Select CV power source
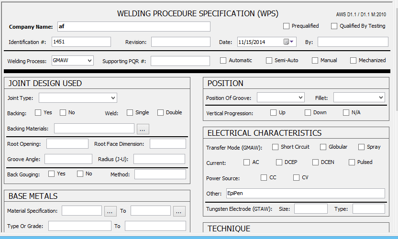398x239 pixels. [296, 178]
